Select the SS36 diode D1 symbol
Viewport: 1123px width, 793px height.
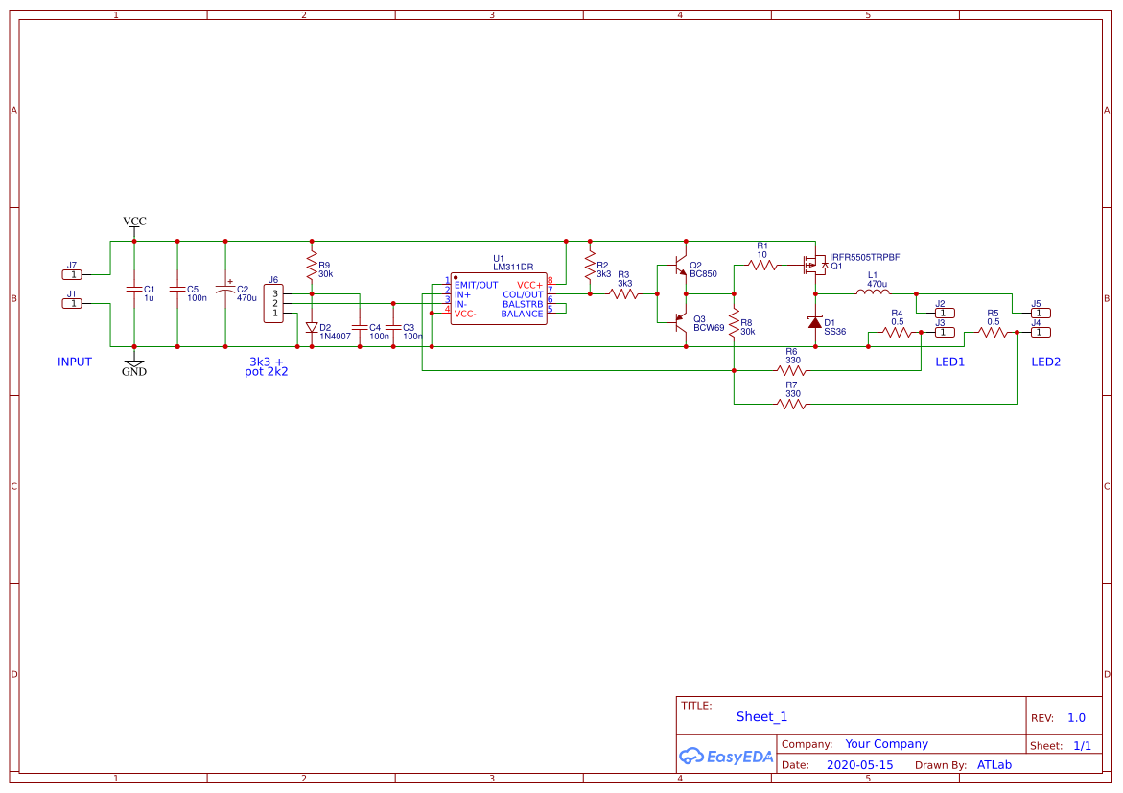point(814,322)
